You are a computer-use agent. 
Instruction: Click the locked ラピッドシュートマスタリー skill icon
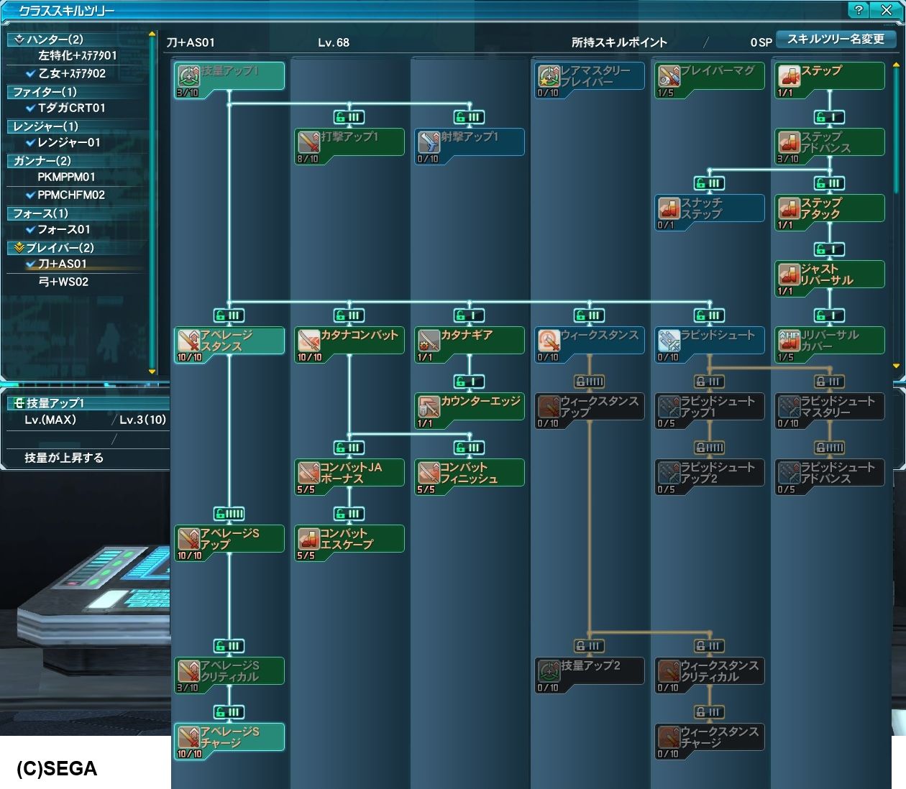(789, 406)
